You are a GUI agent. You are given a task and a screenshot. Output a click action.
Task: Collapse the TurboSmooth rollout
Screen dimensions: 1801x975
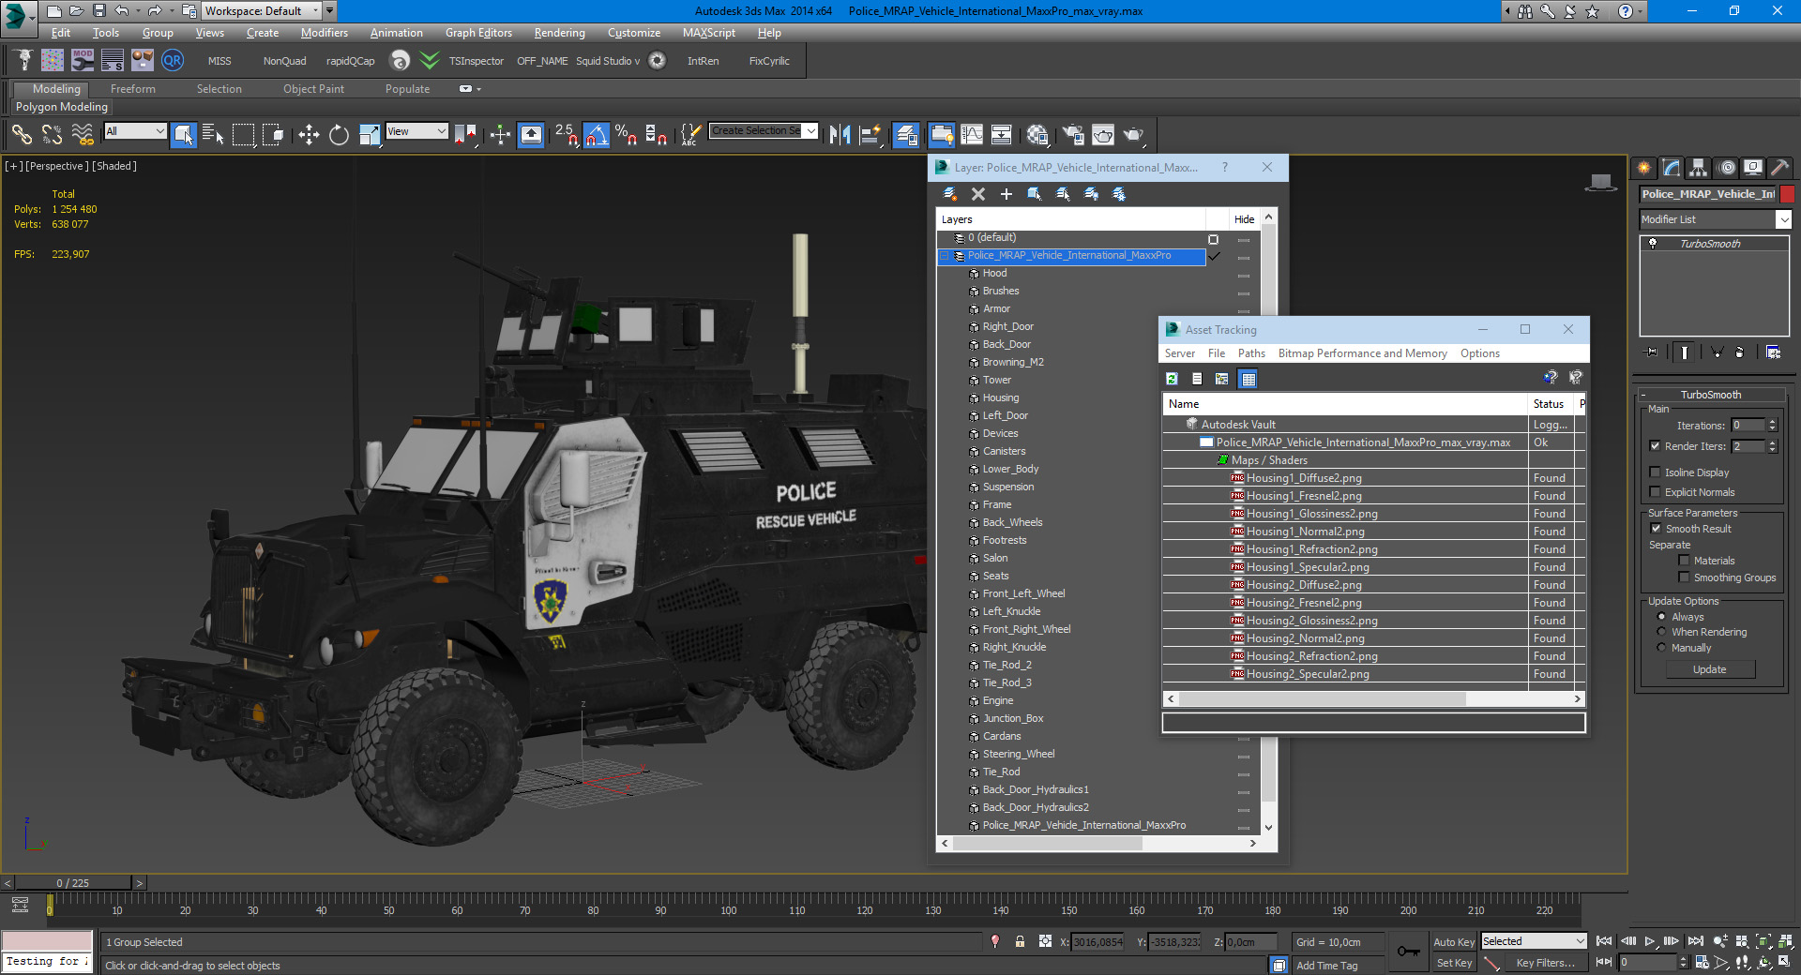[1710, 395]
